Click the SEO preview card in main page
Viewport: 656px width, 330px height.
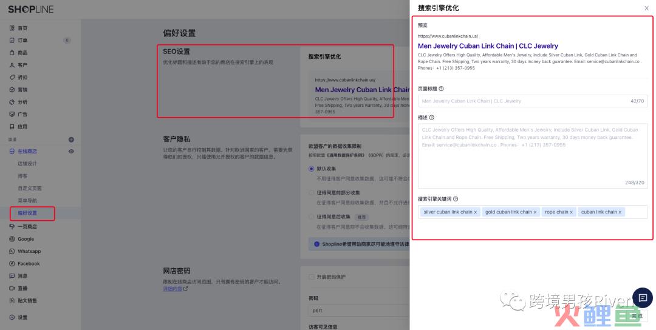coord(359,96)
